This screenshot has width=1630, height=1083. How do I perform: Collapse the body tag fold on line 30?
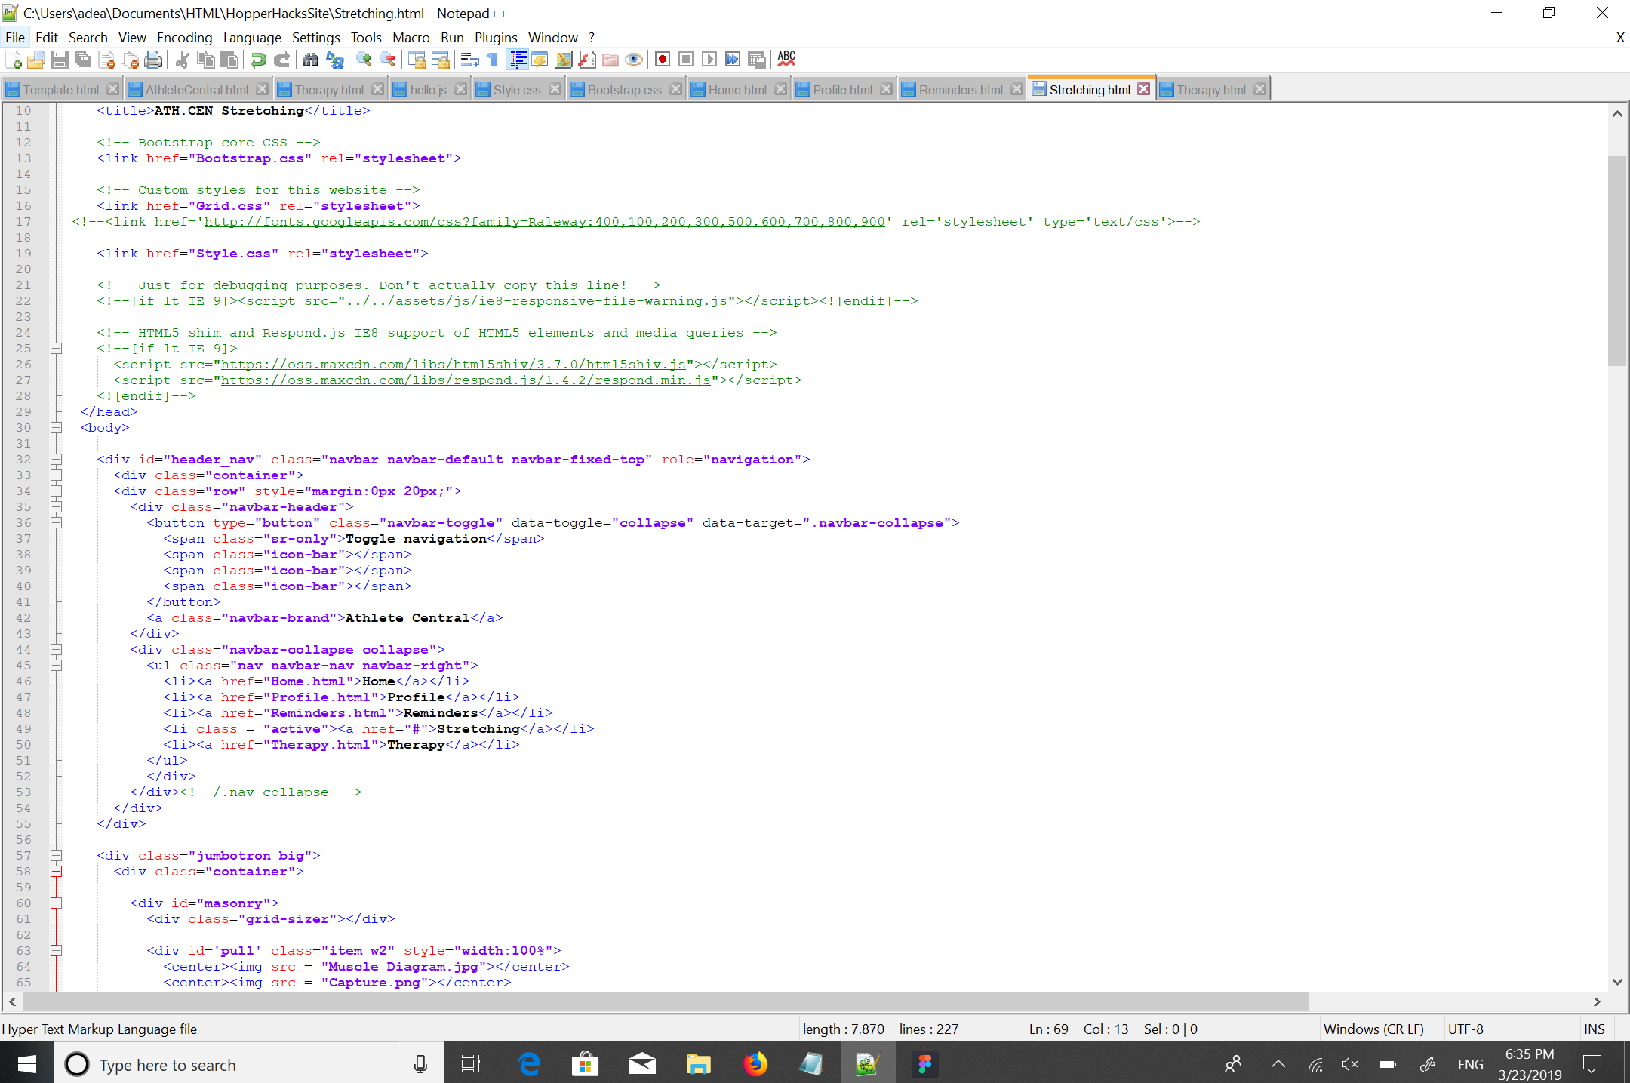tap(56, 428)
